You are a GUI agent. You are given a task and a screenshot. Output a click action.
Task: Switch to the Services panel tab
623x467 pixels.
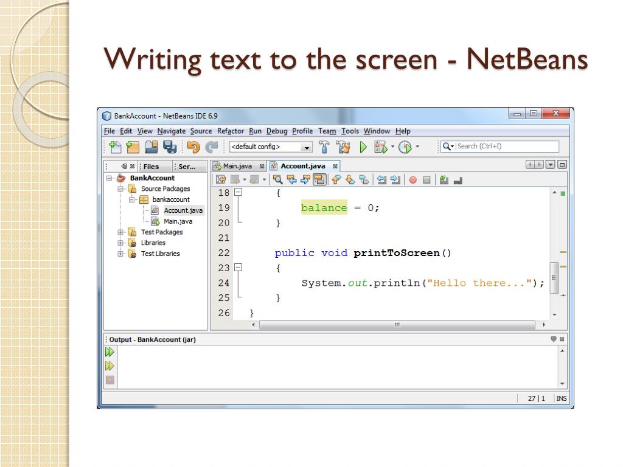(x=187, y=167)
